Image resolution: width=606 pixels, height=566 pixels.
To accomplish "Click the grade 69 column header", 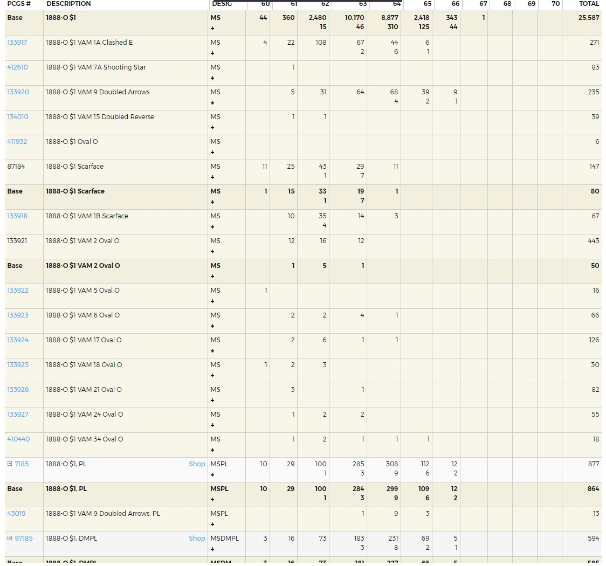I will pyautogui.click(x=532, y=4).
